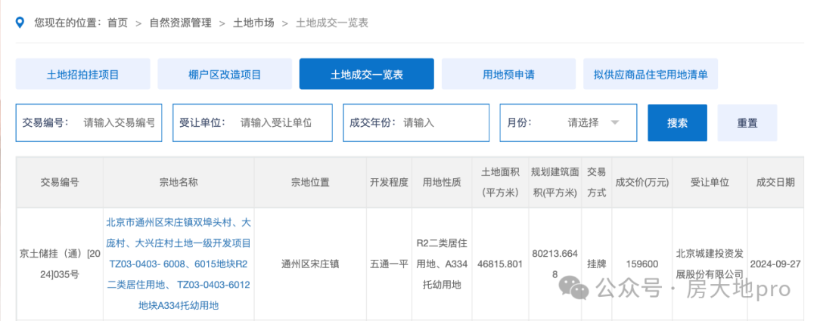Click the 挂牌 transaction method cell
817x321 pixels.
click(x=597, y=264)
